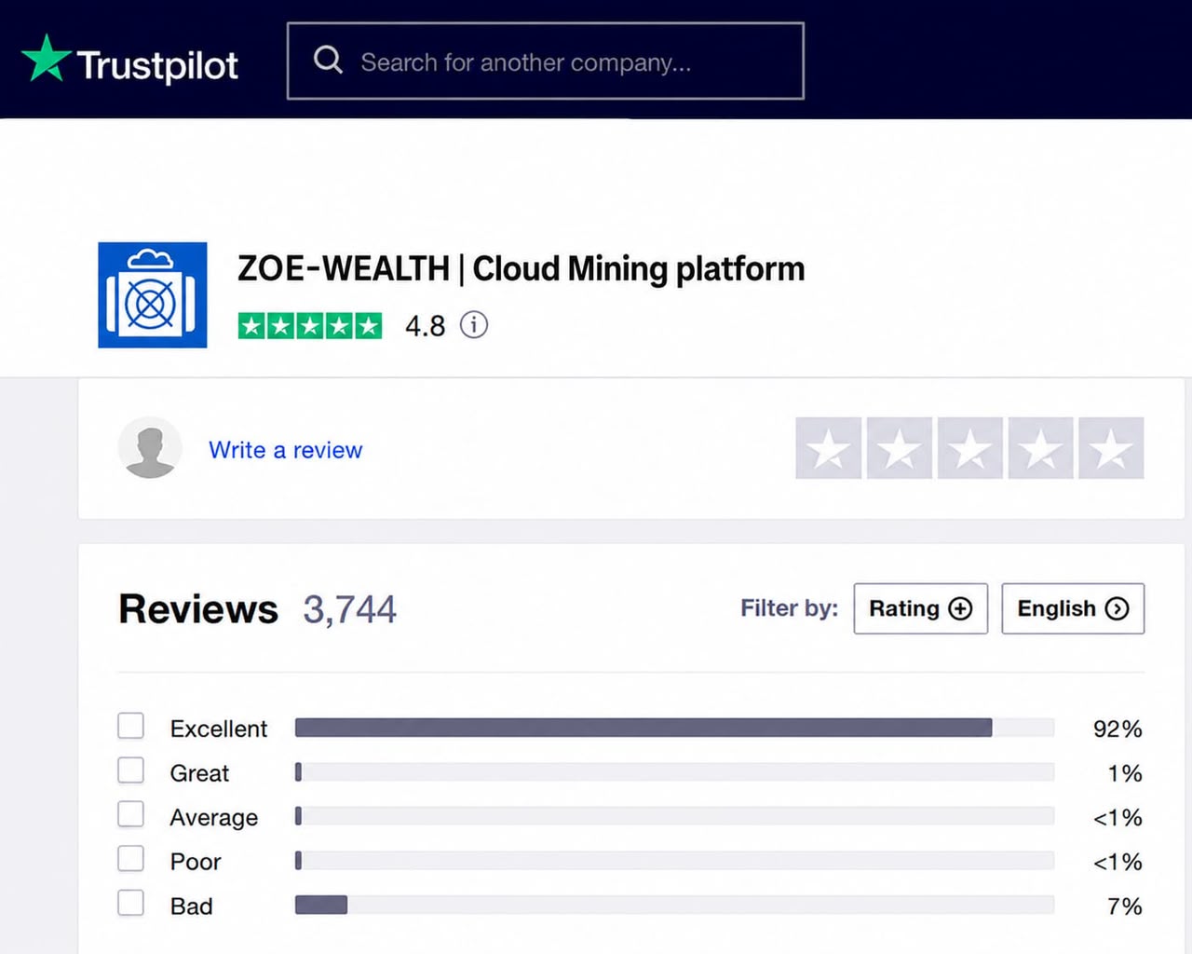The width and height of the screenshot is (1192, 954).
Task: Tick the Bad reviews checkbox
Action: tap(130, 903)
